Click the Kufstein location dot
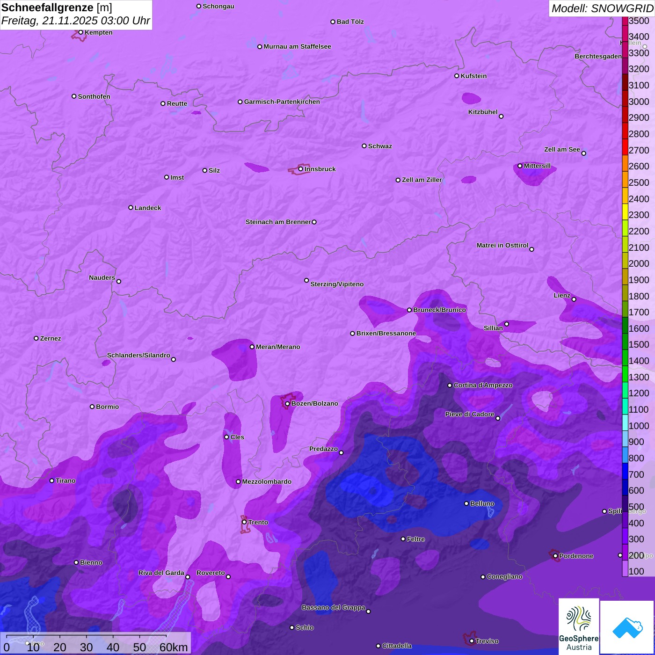This screenshot has width=655, height=655. coord(457,76)
